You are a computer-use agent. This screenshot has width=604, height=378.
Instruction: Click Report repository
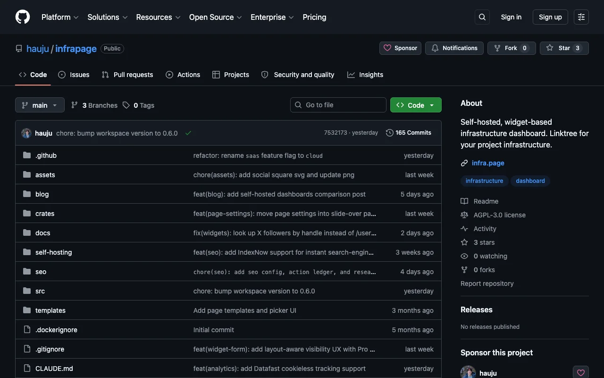[x=487, y=283]
